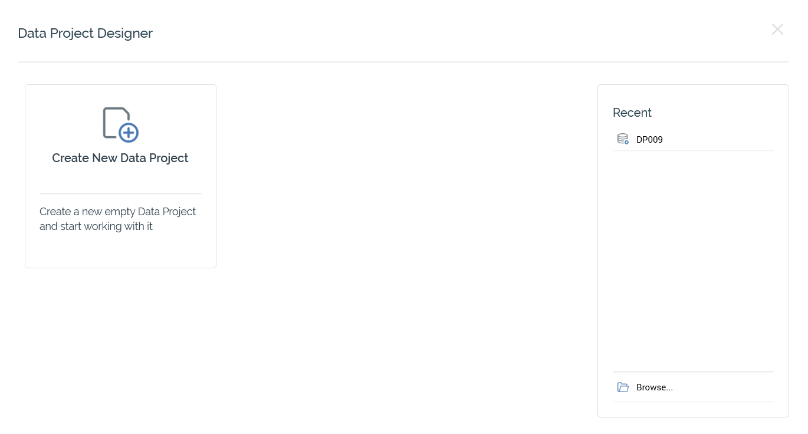Open the DP009 recent project
Viewport: 808px width, 434px height.
[x=649, y=140]
